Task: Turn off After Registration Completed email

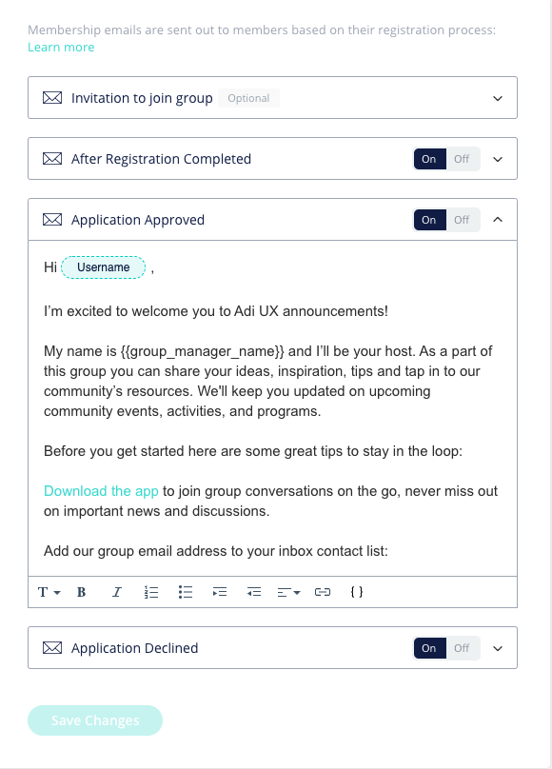Action: [x=462, y=159]
